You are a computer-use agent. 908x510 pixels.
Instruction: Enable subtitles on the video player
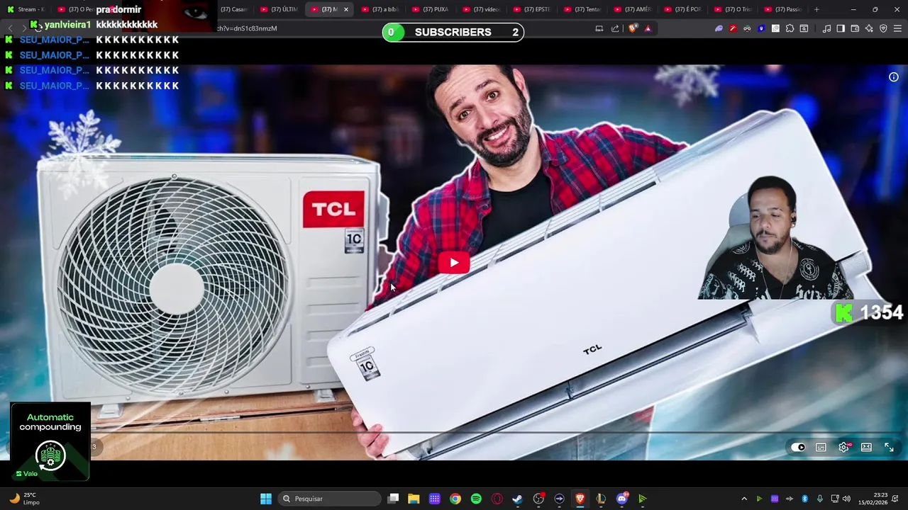821,447
